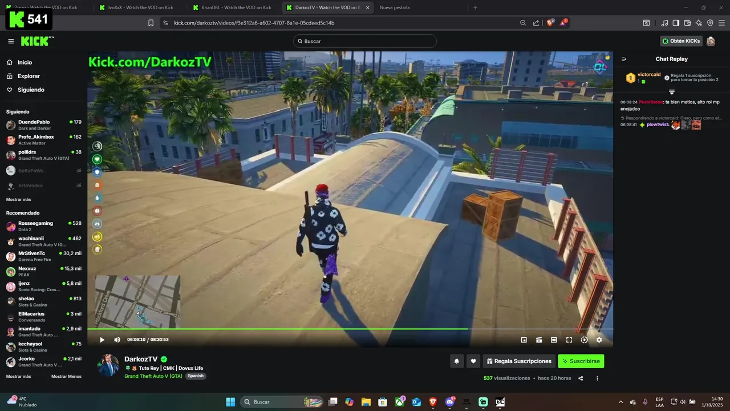Open ElMacarius recommended channel
Screen dimensions: 730x411
pyautogui.click(x=44, y=317)
